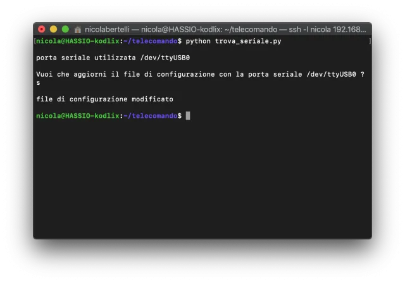Click the typed 's' answer line
The height and width of the screenshot is (283, 405).
(x=38, y=82)
